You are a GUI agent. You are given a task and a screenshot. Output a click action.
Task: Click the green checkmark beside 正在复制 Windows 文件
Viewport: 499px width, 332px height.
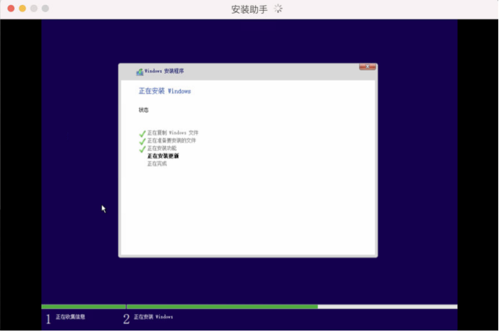pyautogui.click(x=142, y=134)
